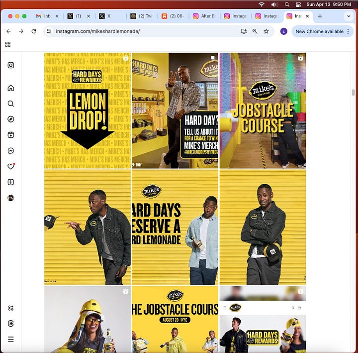Switch to the second X tab
This screenshot has width=358, height=353.
click(x=109, y=16)
